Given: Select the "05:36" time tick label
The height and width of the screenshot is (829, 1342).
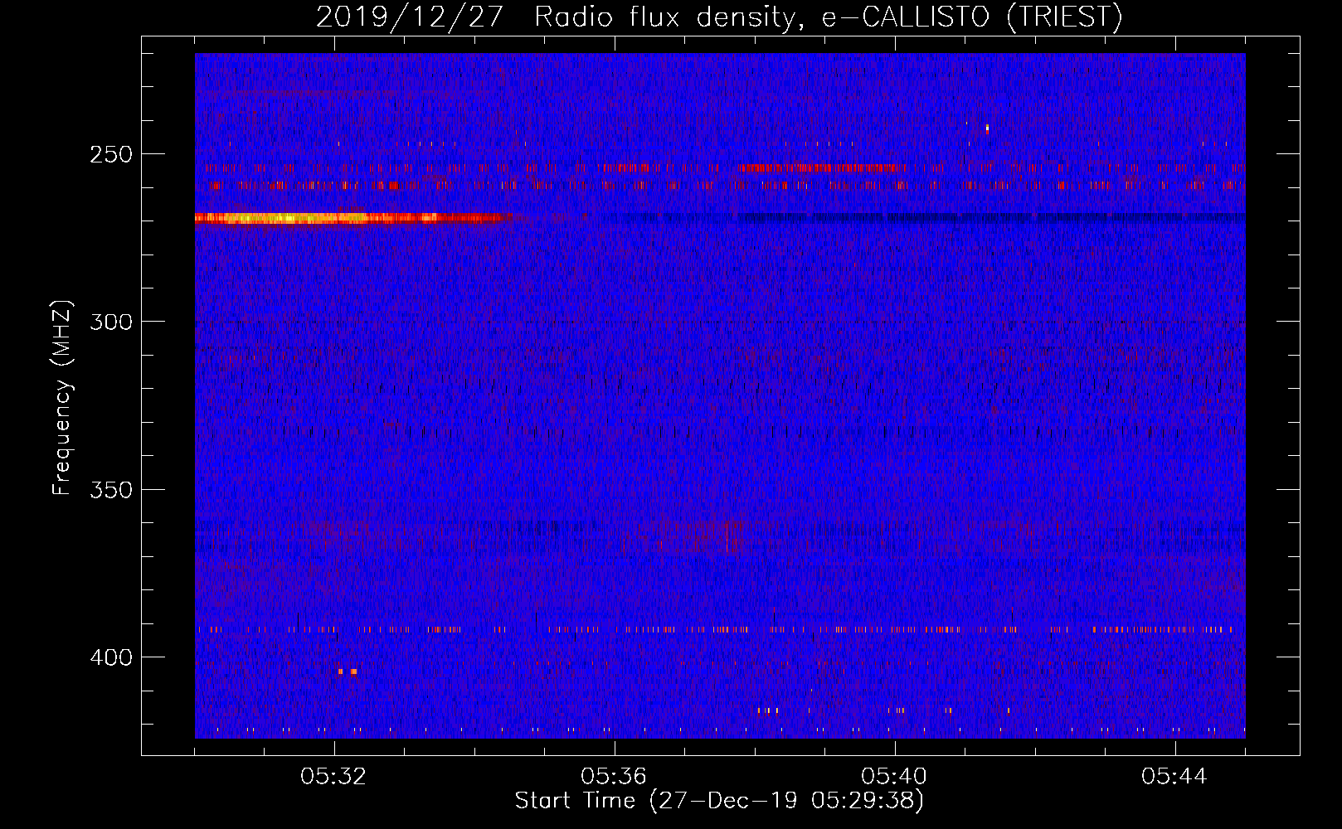Looking at the screenshot, I should [x=614, y=776].
